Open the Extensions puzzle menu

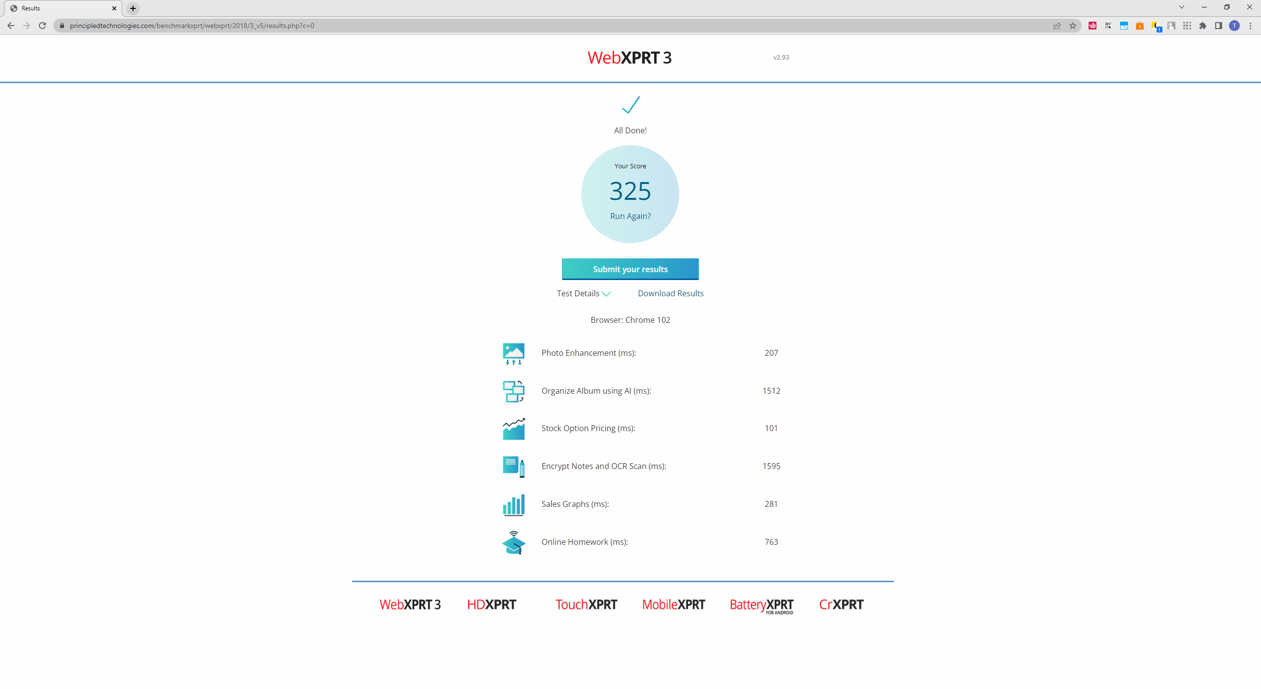coord(1203,26)
